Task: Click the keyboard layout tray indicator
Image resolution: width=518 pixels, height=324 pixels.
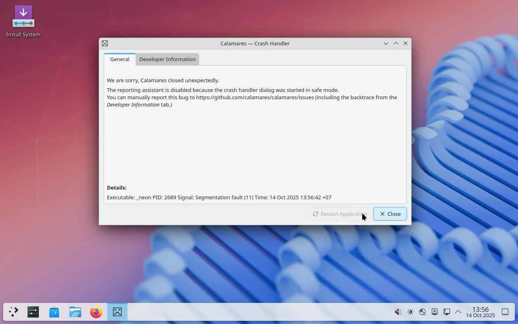Action: (435, 312)
